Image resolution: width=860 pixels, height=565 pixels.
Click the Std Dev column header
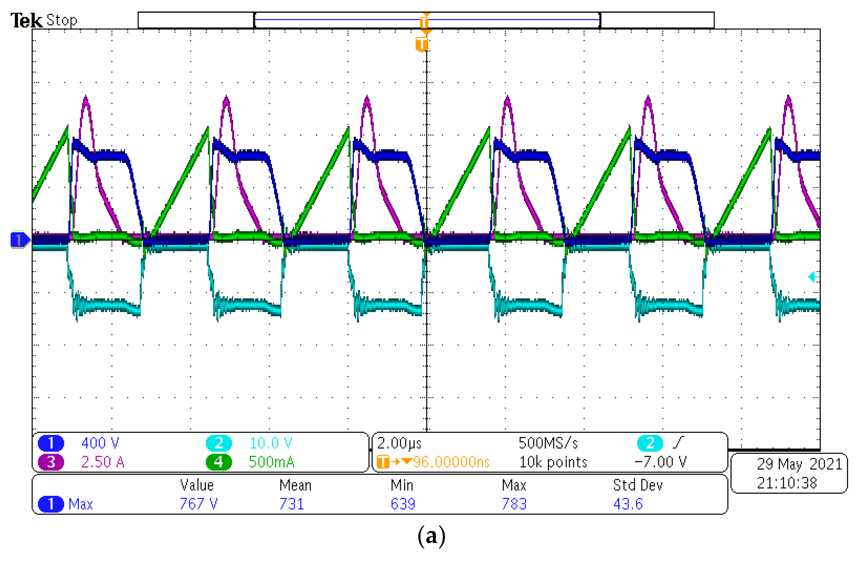coord(638,485)
